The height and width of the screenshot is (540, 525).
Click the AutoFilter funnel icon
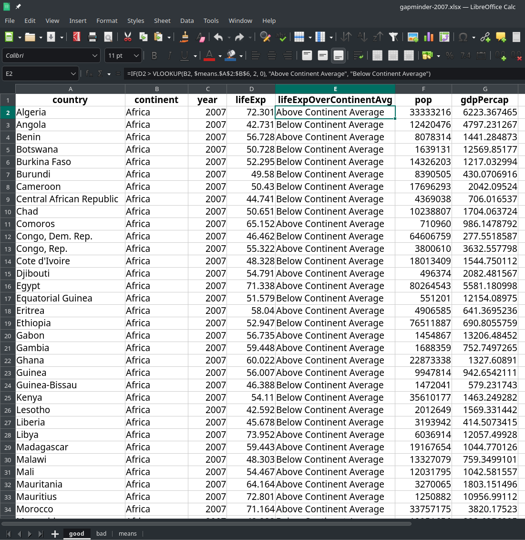click(393, 37)
